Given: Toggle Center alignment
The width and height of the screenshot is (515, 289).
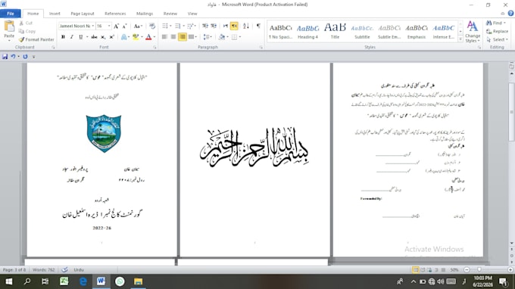Looking at the screenshot, I should tap(173, 37).
